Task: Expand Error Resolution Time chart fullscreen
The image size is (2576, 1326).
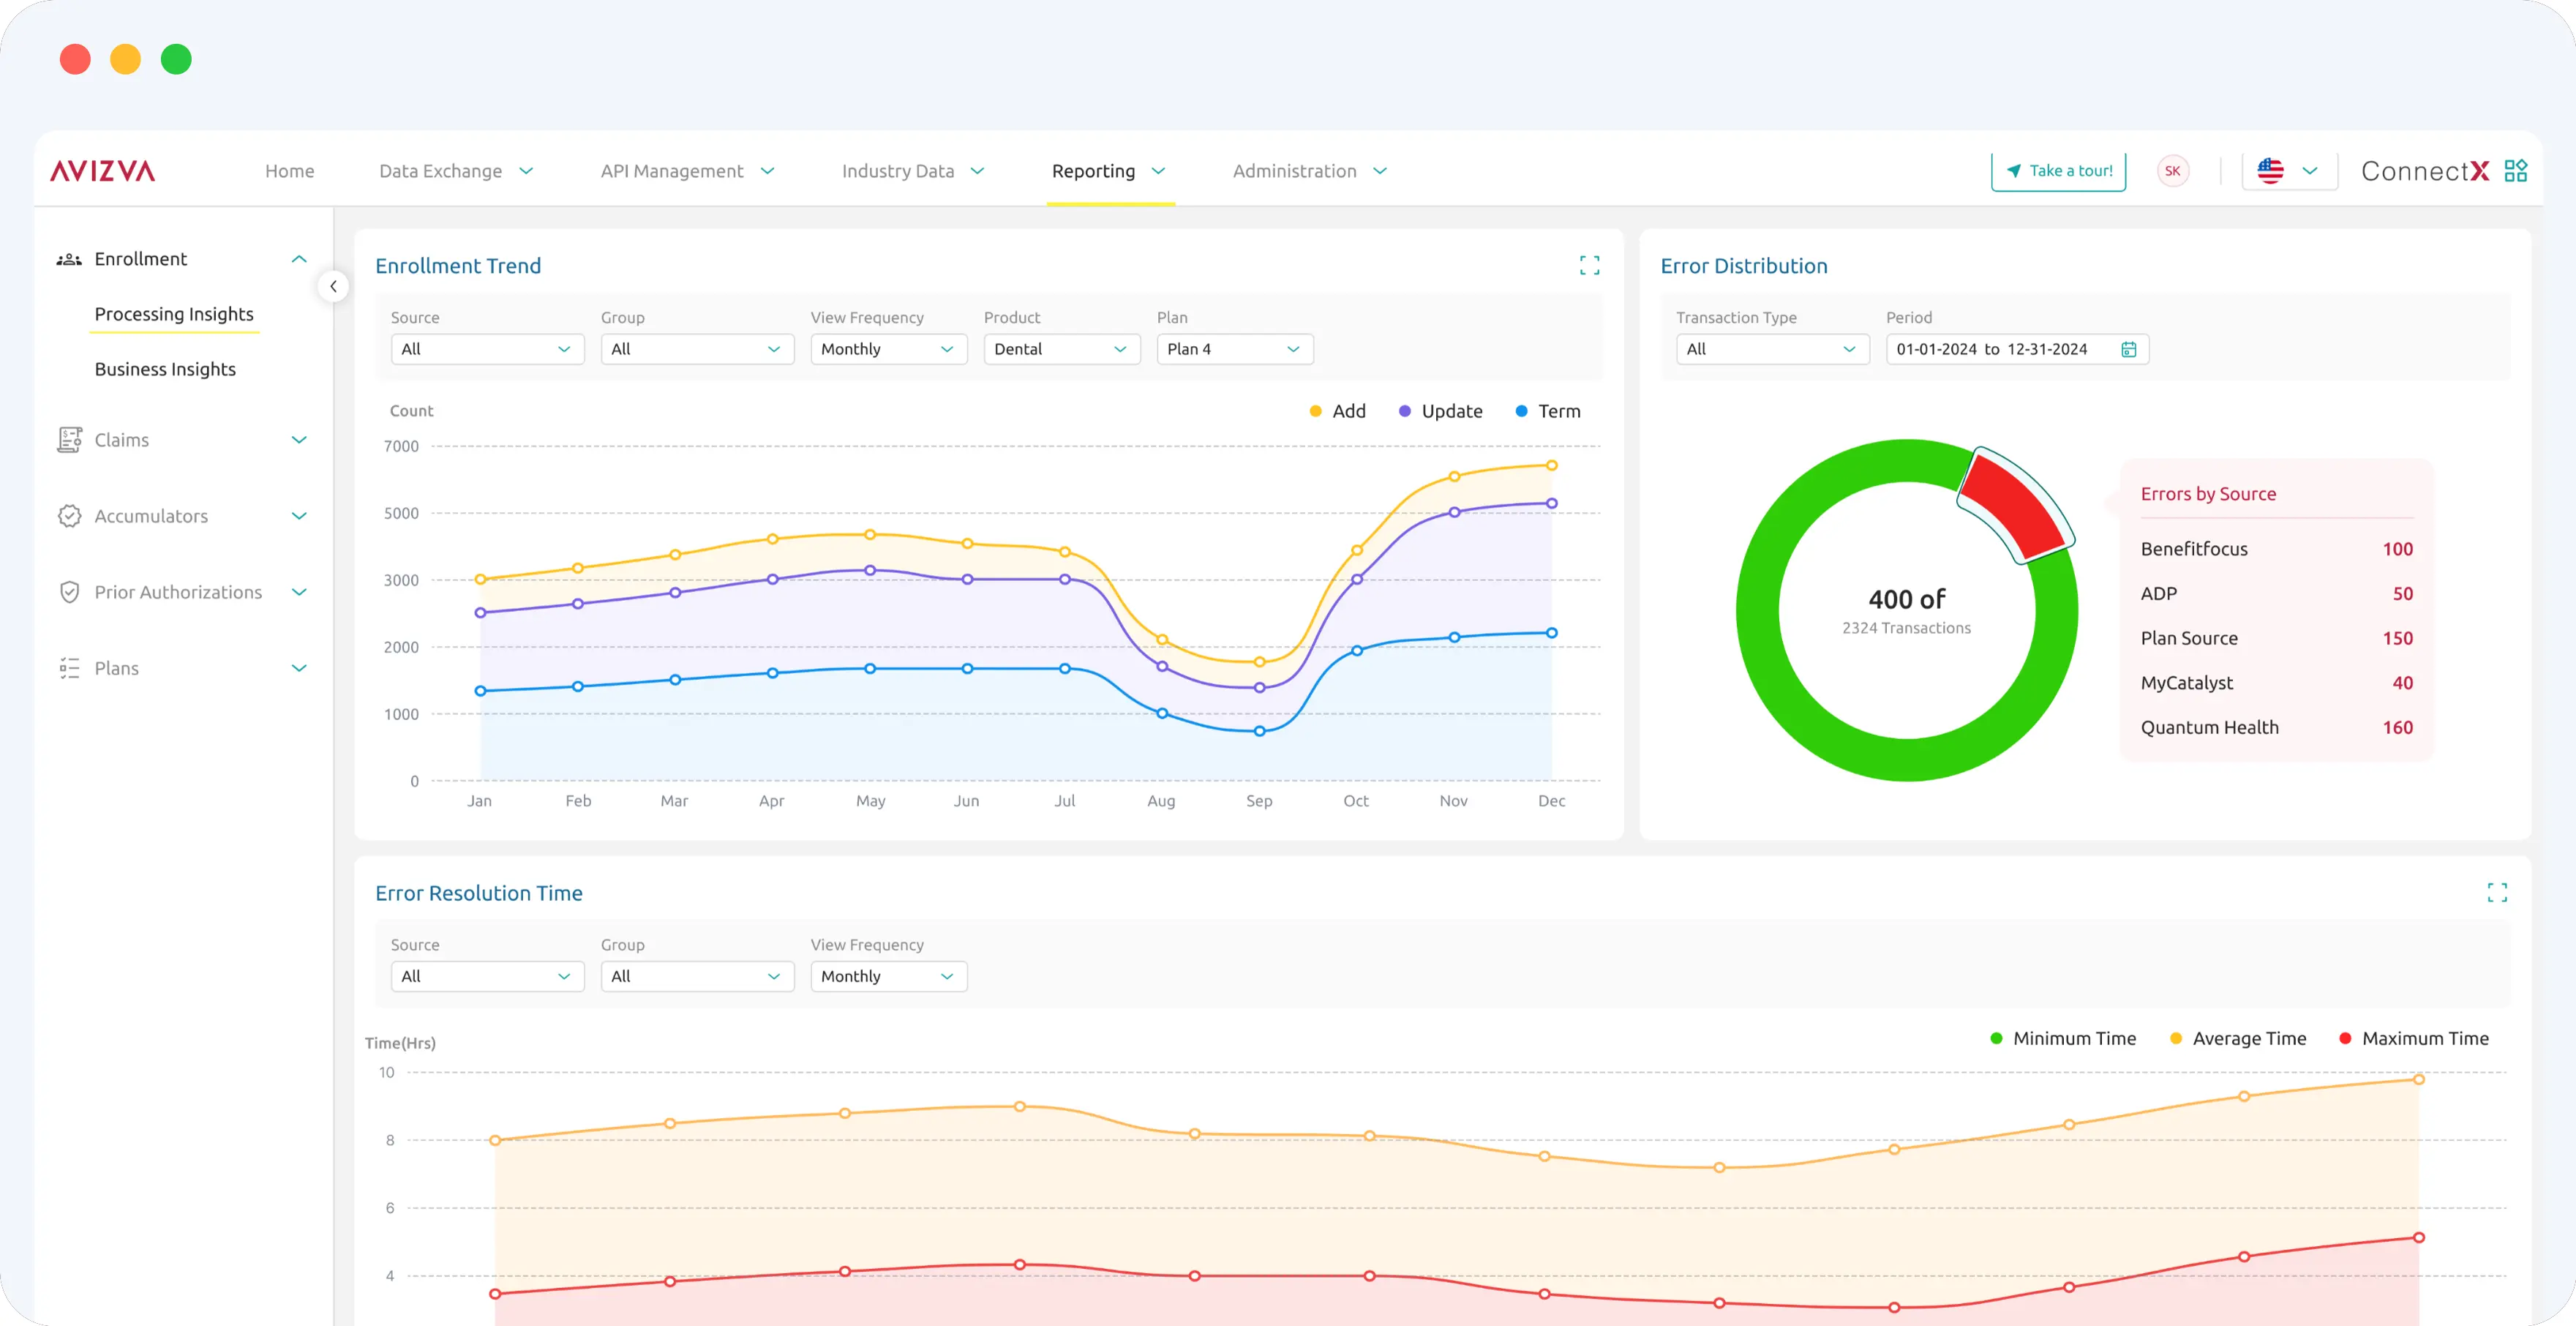Action: pos(2497,892)
